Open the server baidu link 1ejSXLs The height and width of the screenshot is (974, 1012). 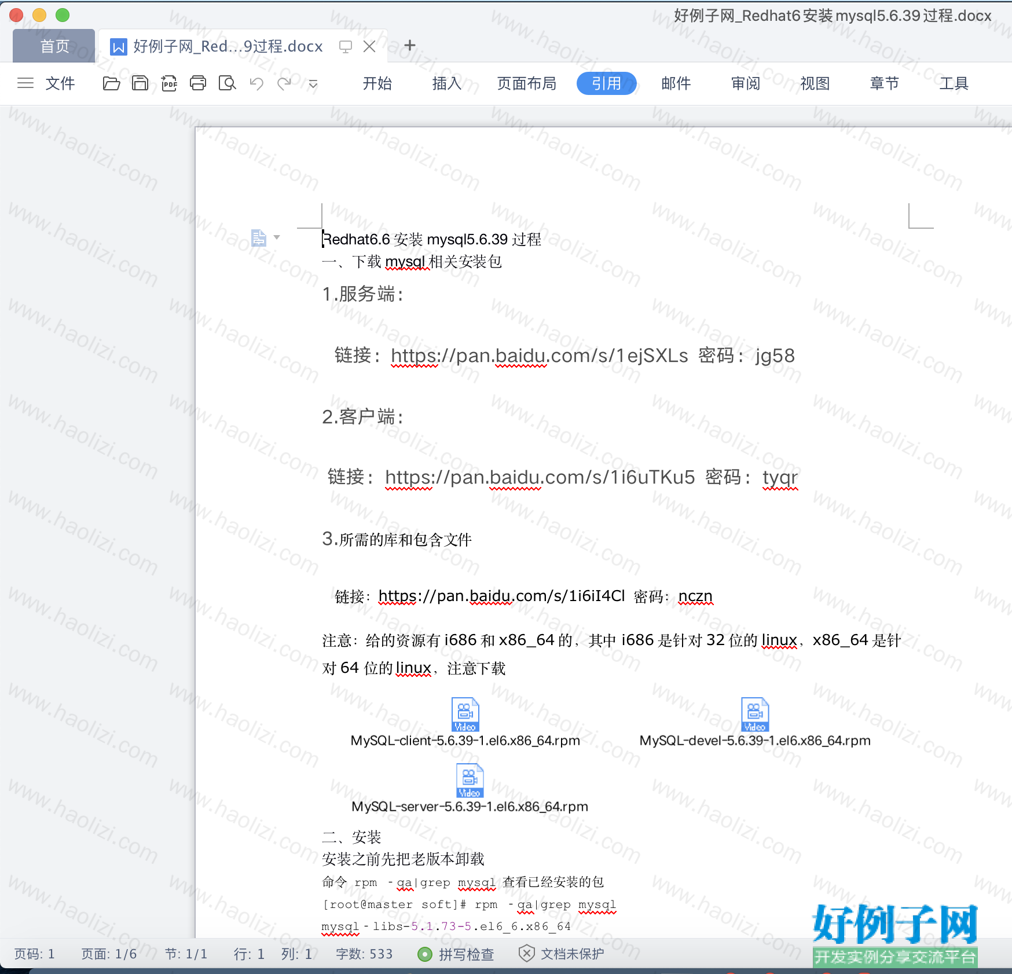point(540,356)
